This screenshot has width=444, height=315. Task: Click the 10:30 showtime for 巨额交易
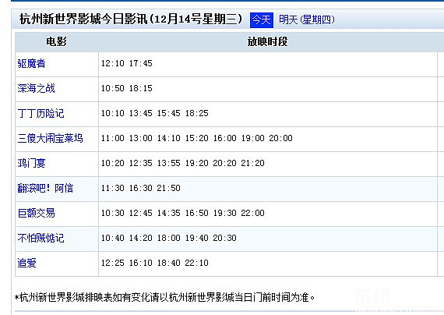point(113,213)
